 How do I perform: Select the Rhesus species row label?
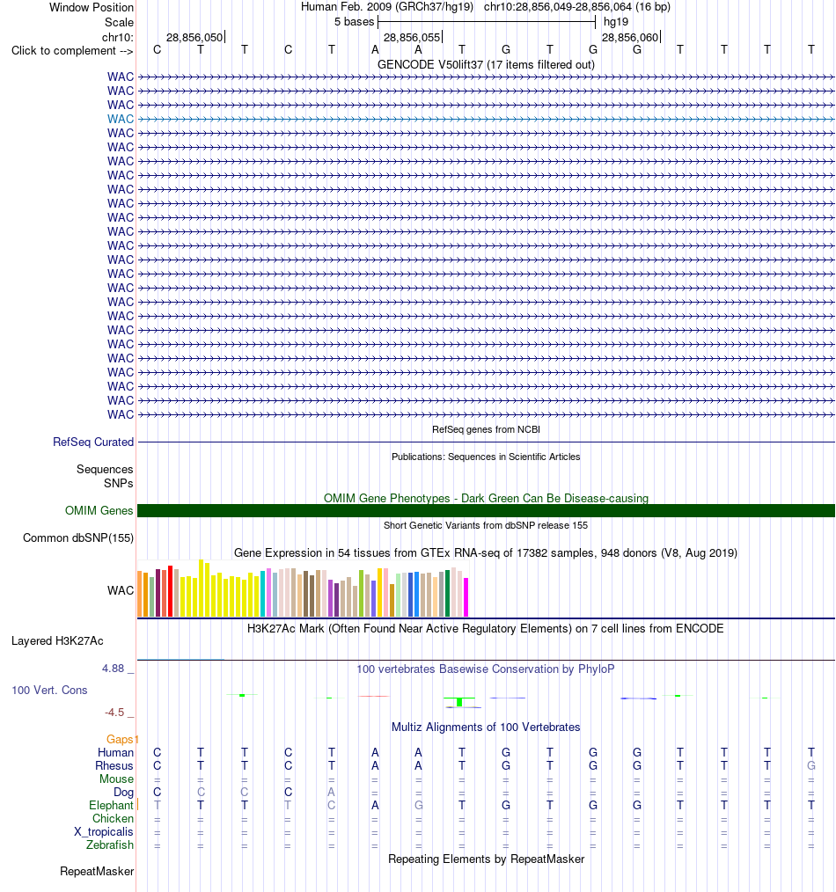tap(114, 765)
